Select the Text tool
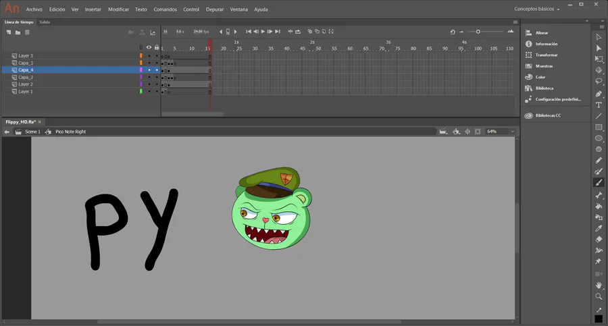Viewport: 608px width, 326px height. (599, 105)
